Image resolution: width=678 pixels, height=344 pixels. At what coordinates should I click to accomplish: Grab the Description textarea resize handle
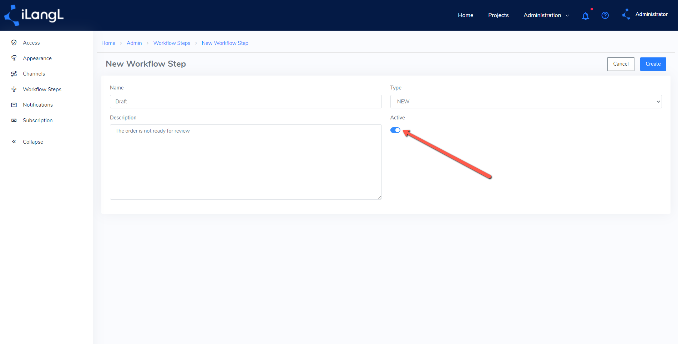tap(380, 197)
